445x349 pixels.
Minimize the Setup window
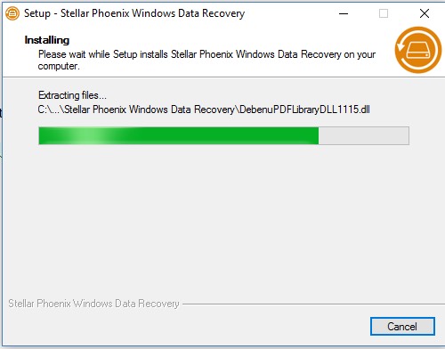344,13
